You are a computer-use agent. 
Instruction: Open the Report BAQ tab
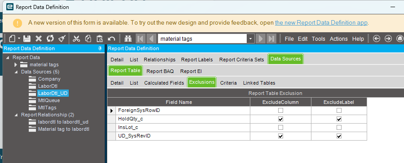coord(160,71)
